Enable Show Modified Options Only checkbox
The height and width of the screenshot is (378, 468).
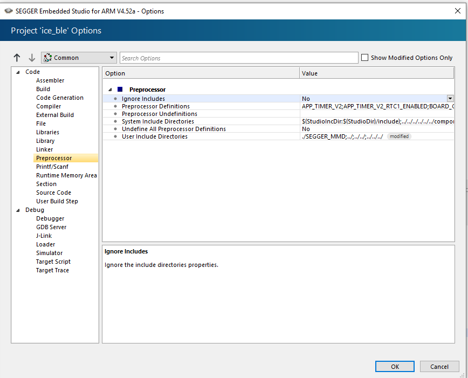pos(365,58)
